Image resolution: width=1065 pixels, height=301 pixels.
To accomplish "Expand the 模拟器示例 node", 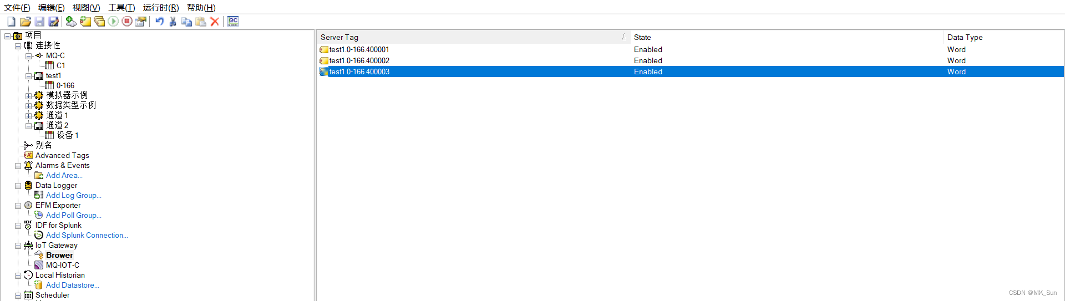I will coord(28,96).
